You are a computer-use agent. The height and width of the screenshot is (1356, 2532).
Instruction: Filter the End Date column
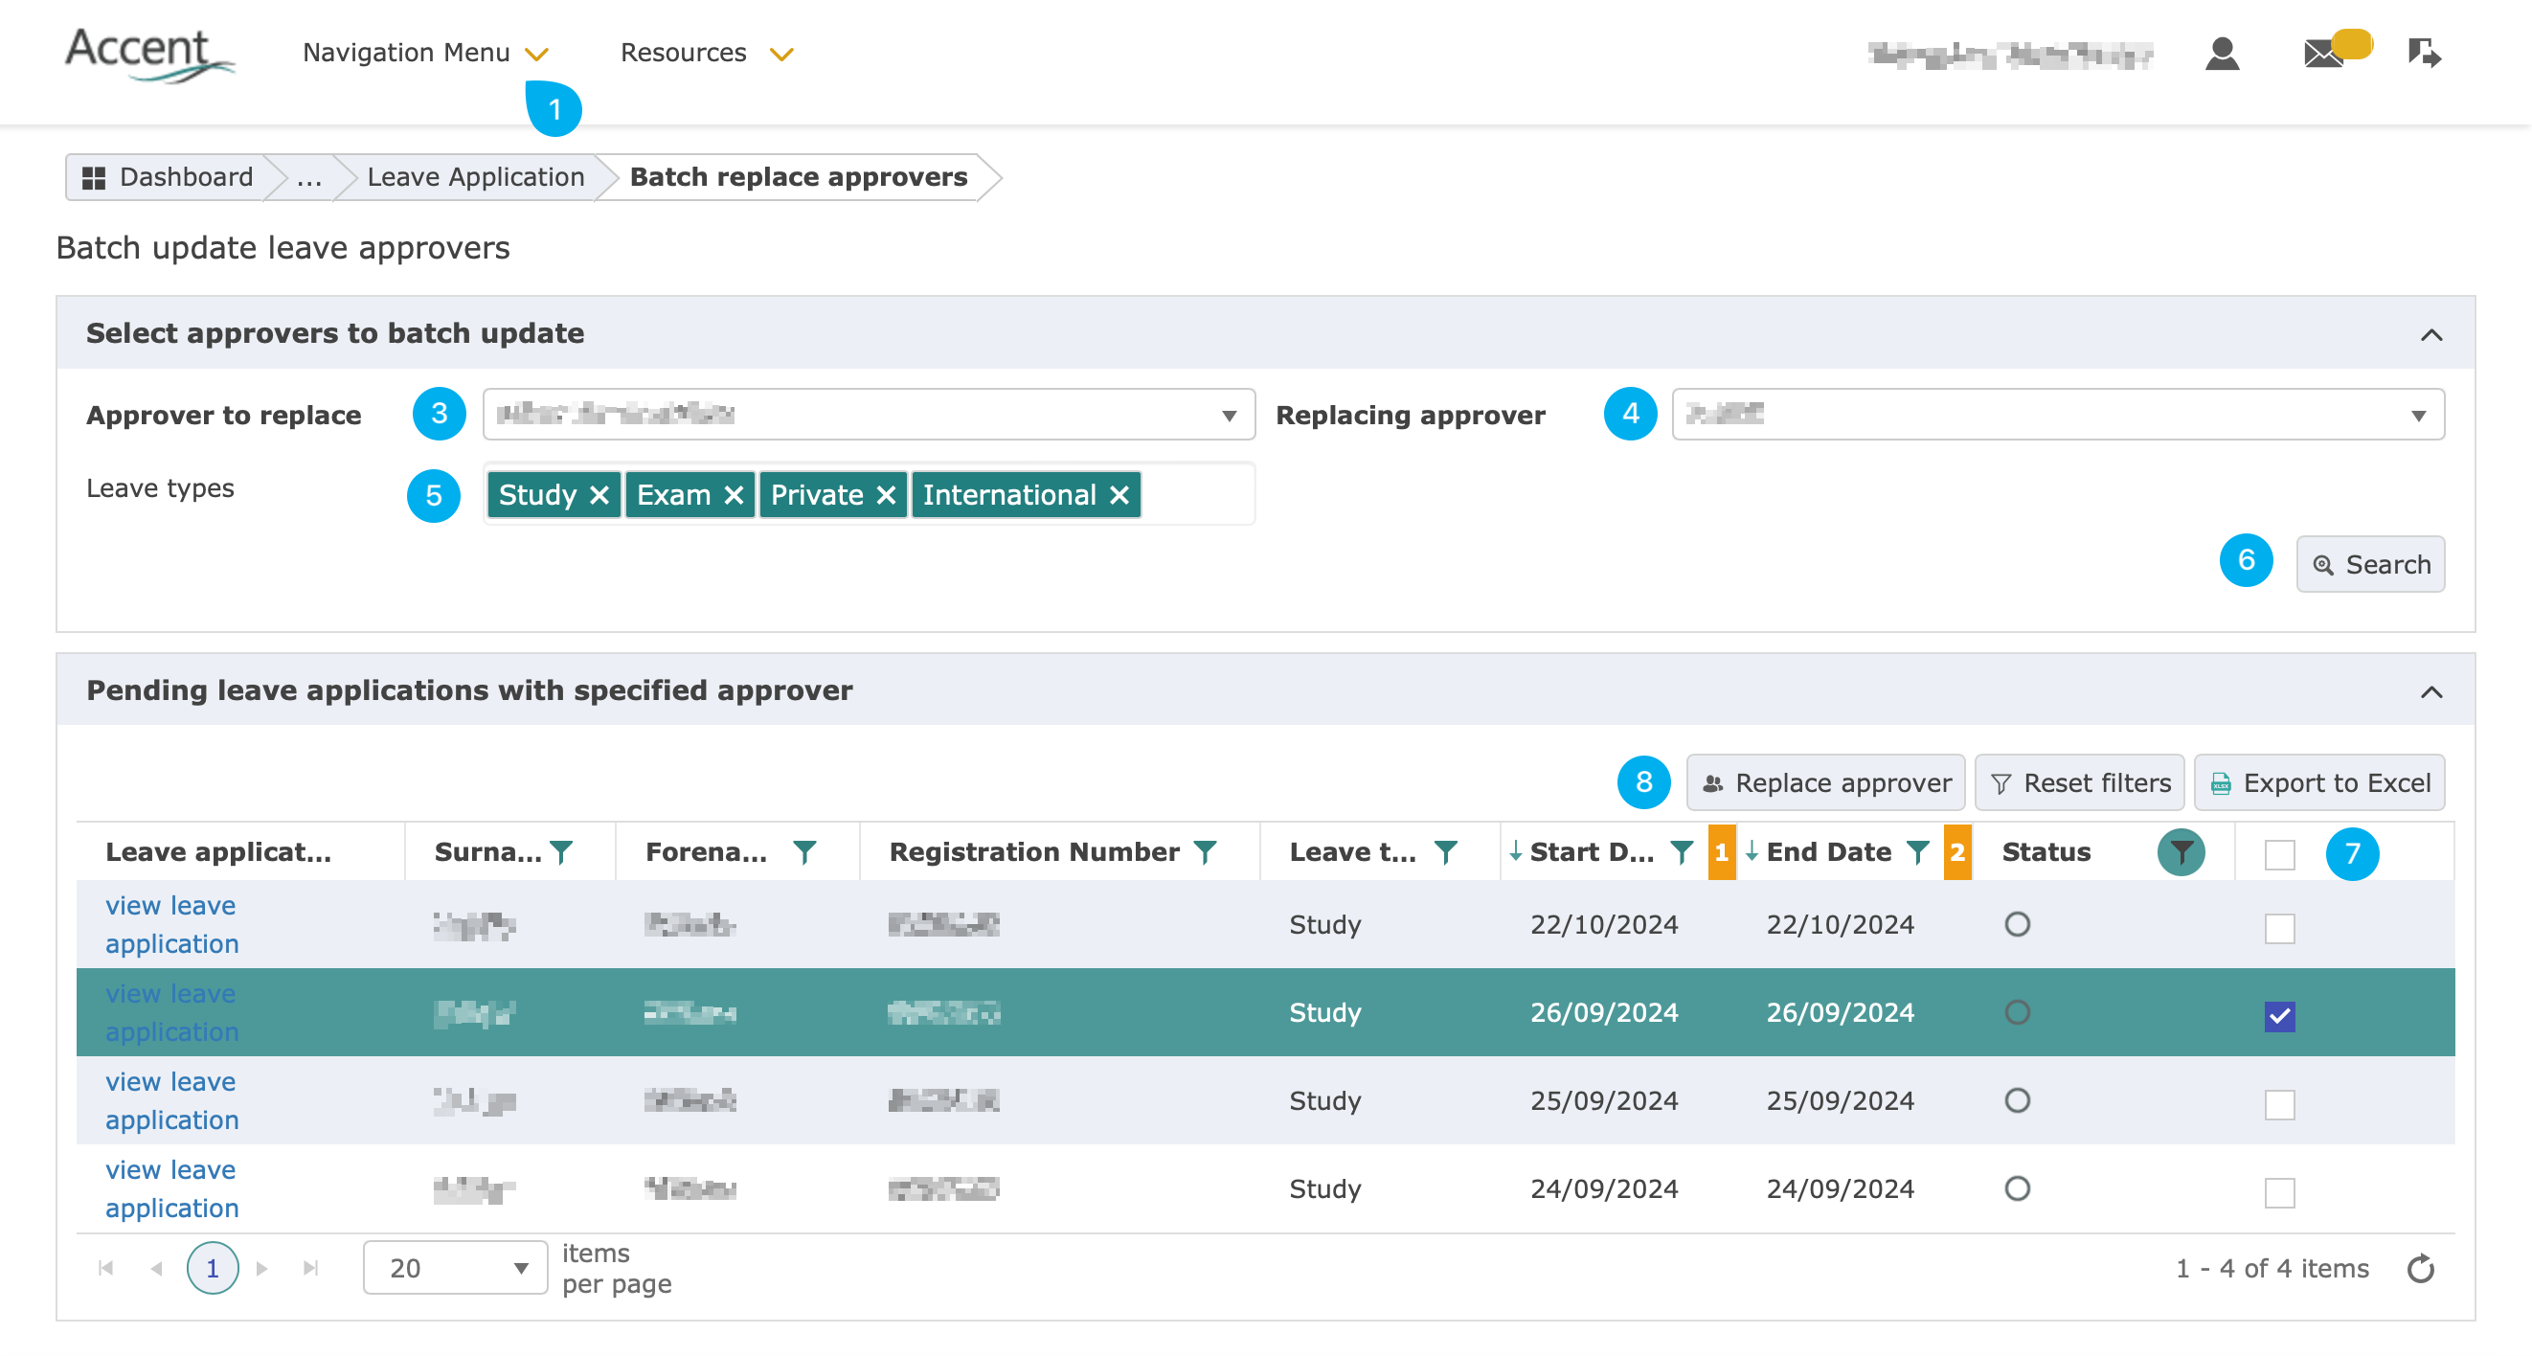coord(1918,852)
